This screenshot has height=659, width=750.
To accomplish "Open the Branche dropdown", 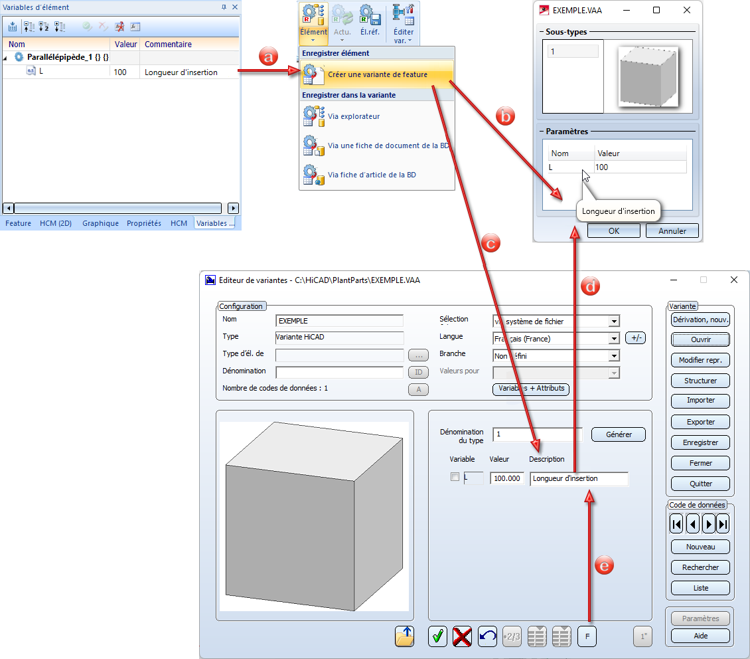I will 614,356.
